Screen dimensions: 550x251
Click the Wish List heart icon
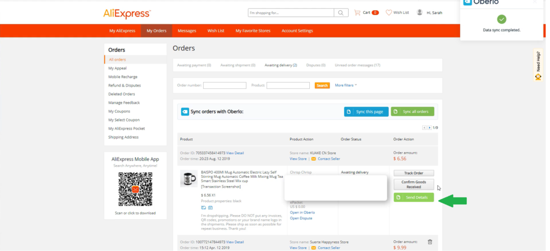[389, 13]
